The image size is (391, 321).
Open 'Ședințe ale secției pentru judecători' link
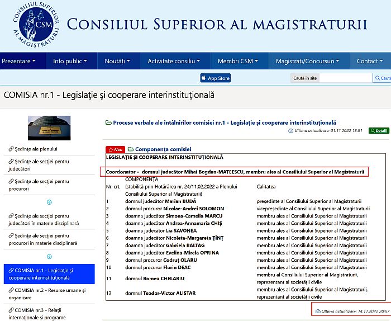point(39,165)
